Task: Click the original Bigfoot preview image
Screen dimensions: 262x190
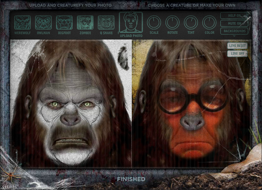Action: (71, 103)
